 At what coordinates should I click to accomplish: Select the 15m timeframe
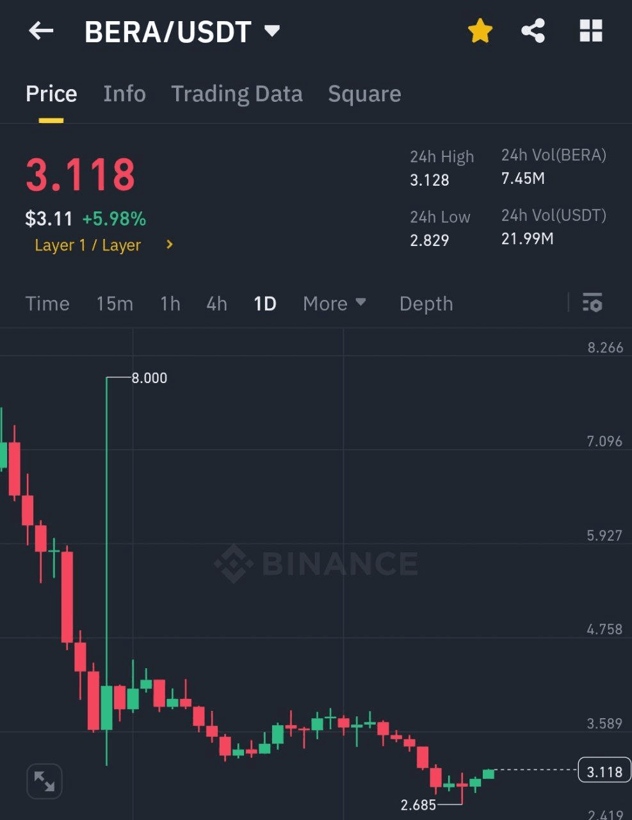coord(115,304)
